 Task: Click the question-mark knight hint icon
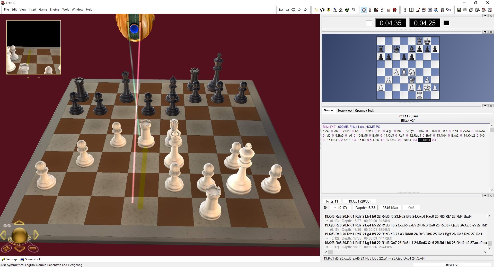334,10
